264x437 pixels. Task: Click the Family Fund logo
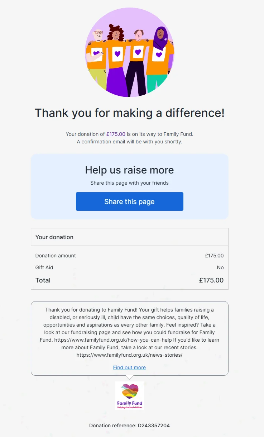pyautogui.click(x=129, y=395)
